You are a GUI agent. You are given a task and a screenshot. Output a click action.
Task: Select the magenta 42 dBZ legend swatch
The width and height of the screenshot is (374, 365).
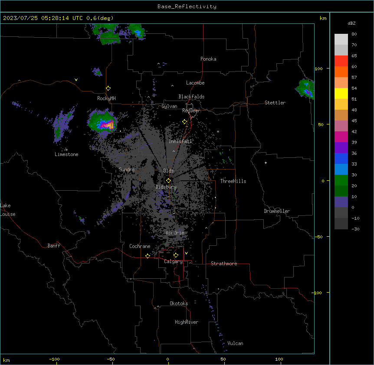(341, 137)
